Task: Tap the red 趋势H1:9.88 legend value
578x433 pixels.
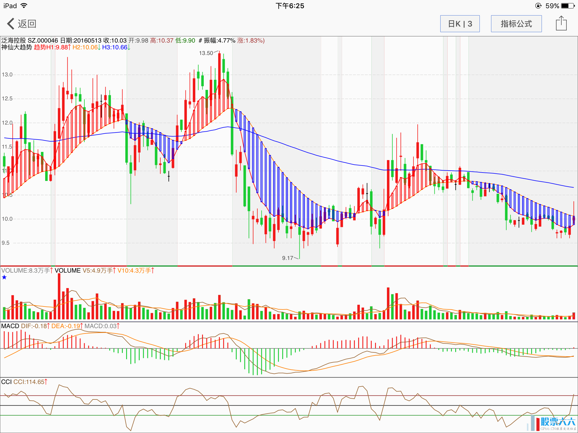Action: pos(52,47)
